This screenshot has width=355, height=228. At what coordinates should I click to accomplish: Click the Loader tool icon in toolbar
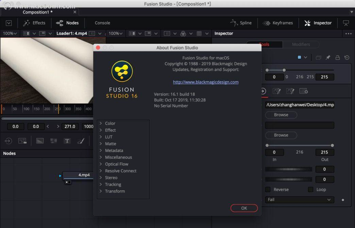click(x=8, y=141)
